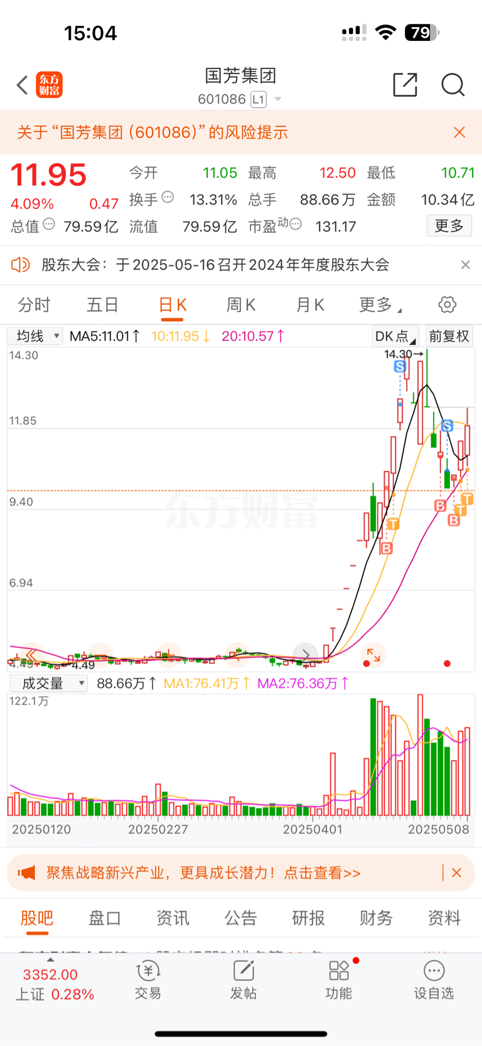This screenshot has height=1046, width=482.
Task: Expand chart to fullscreen icon
Action: tap(373, 656)
